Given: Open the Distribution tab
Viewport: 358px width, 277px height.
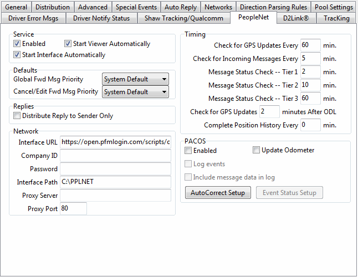Looking at the screenshot, I should pos(53,7).
